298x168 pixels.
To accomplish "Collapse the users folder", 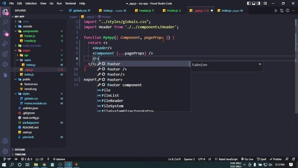I will point(27,60).
